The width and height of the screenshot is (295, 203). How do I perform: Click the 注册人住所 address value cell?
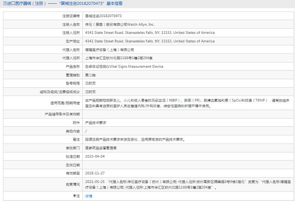coord(150,33)
